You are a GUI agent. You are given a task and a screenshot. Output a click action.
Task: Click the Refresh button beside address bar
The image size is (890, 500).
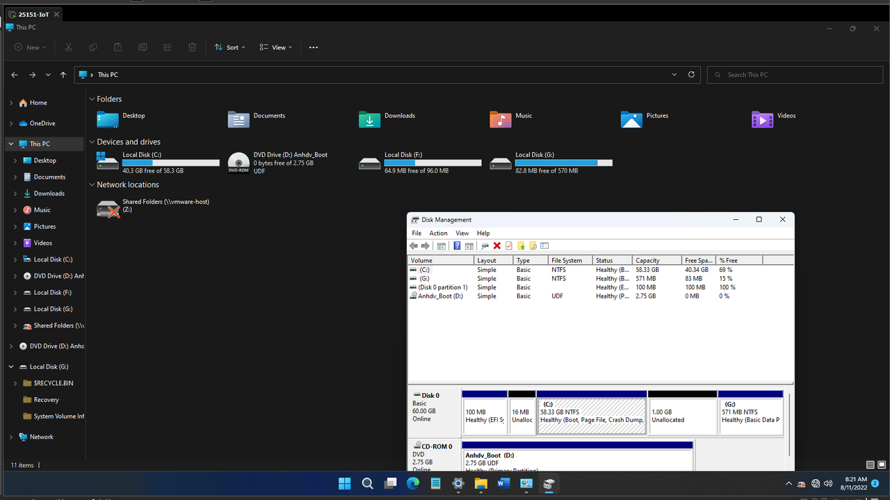coord(691,74)
